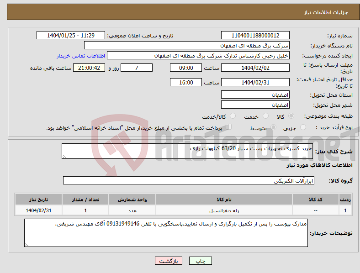Select the خدمت radio button
This screenshot has width=360, height=273.
[x=265, y=116]
